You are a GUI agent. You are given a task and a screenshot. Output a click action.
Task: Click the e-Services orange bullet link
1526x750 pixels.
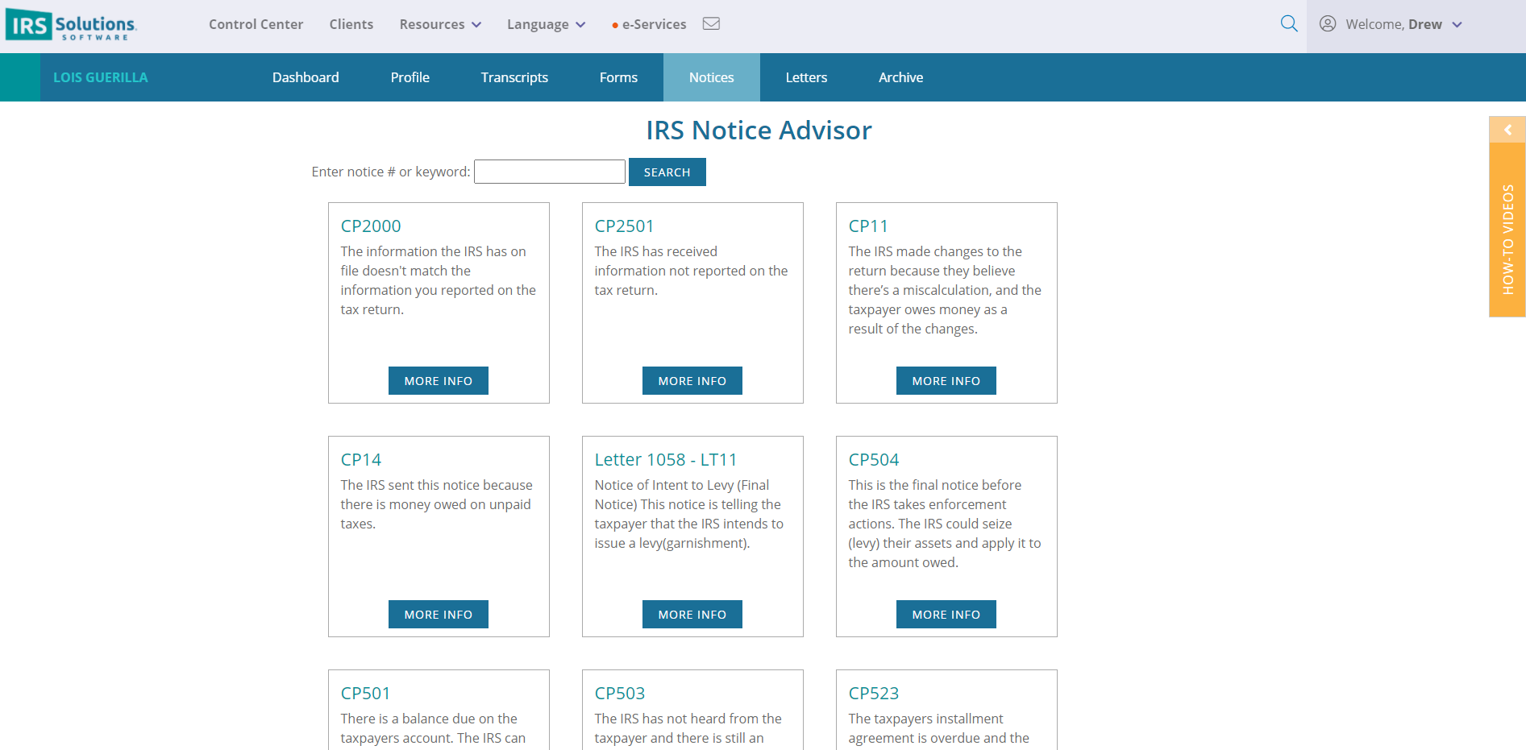pos(653,24)
